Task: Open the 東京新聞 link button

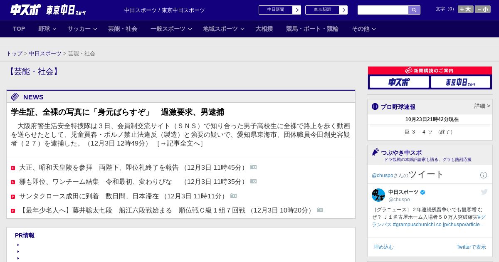Action: 326,10
